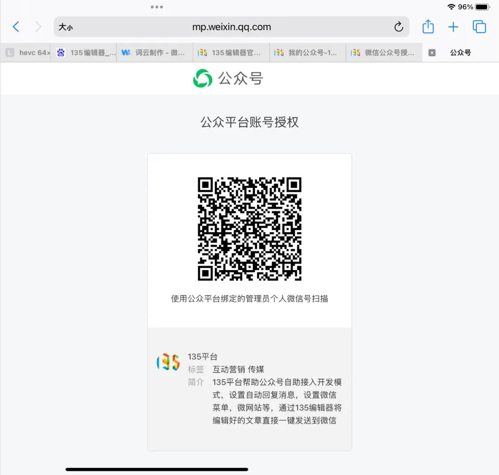This screenshot has width=499, height=475.
Task: Open the 大小 text size menu
Action: tap(66, 27)
